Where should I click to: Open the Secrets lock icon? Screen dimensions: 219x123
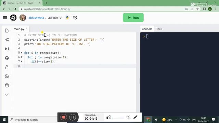tap(7, 67)
